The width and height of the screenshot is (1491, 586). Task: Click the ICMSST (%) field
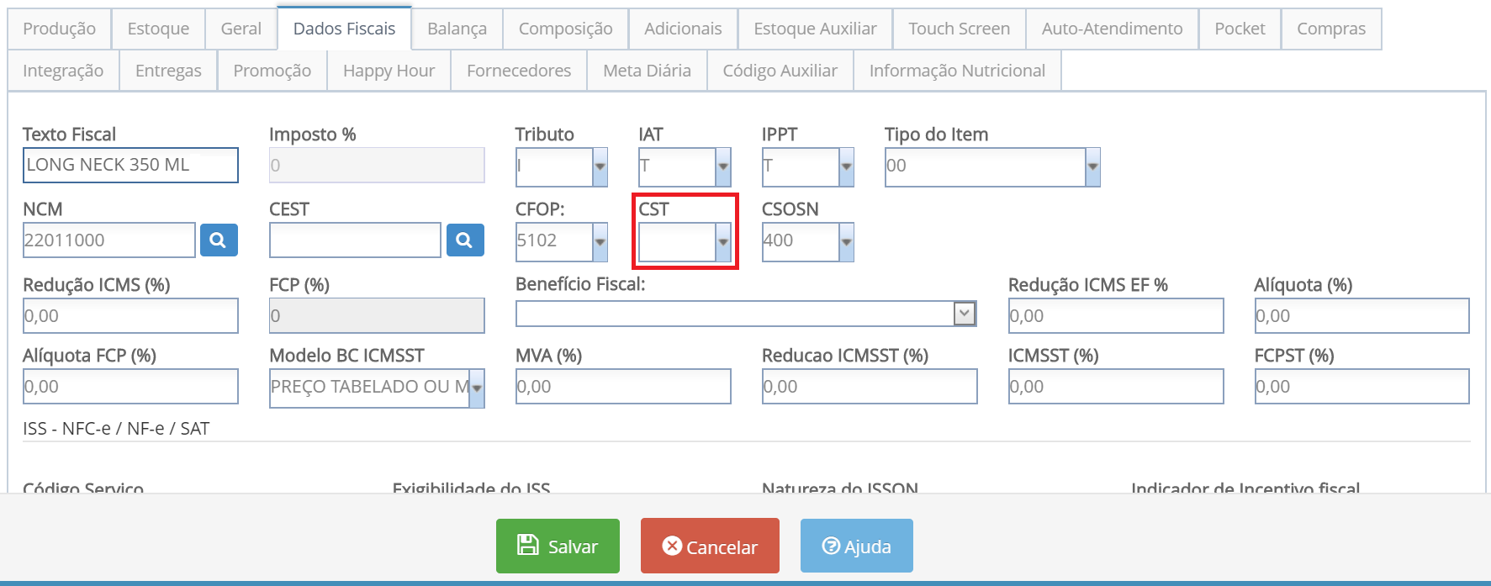[x=1116, y=387]
